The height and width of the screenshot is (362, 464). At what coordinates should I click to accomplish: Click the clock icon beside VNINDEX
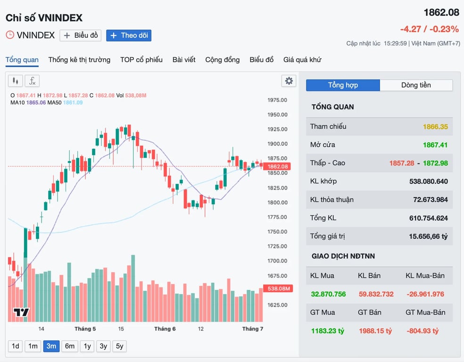pos(10,35)
